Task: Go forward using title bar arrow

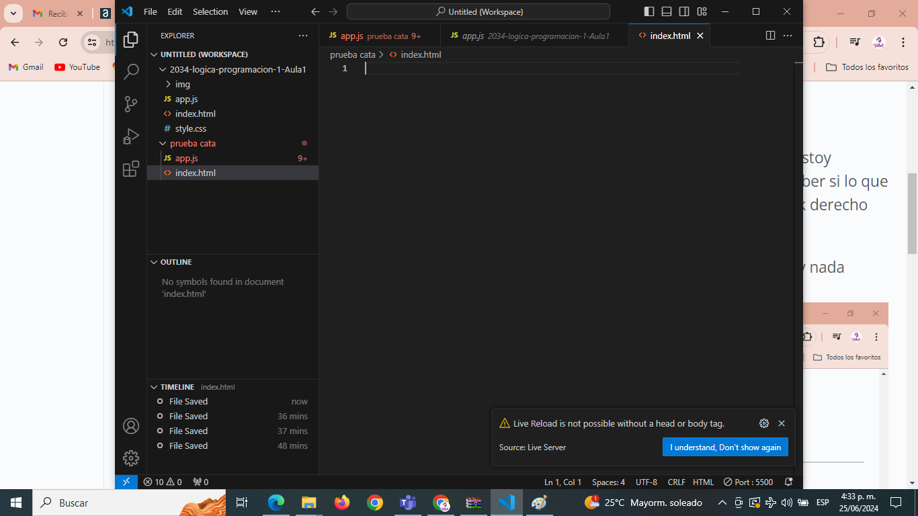Action: pyautogui.click(x=333, y=11)
